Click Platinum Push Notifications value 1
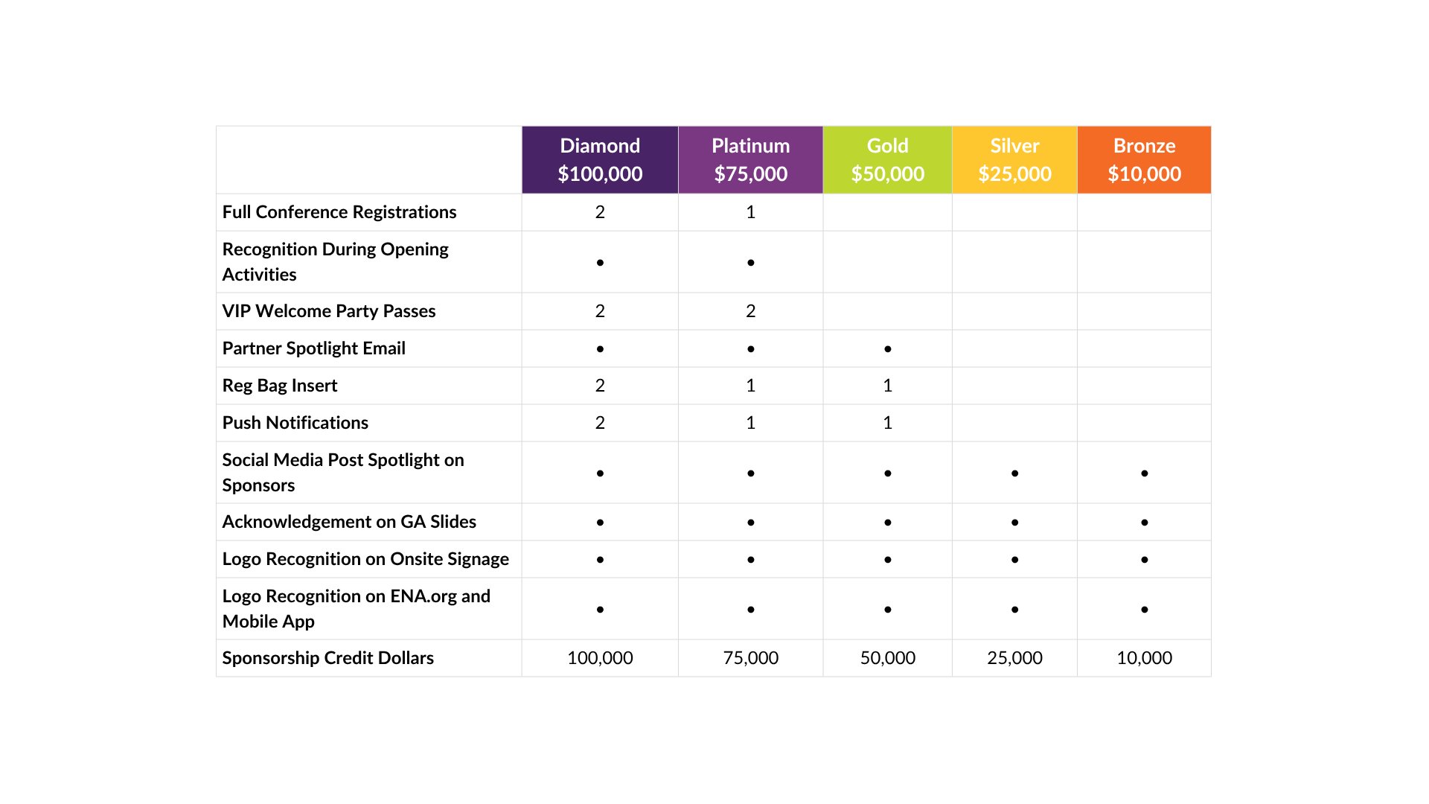 [x=750, y=423]
